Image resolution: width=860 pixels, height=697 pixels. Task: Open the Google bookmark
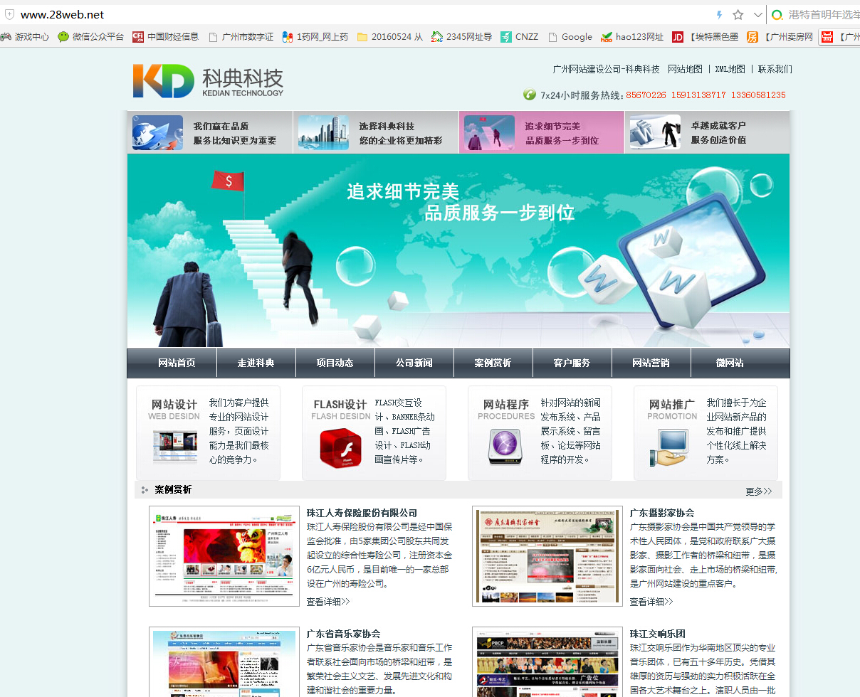tap(570, 37)
